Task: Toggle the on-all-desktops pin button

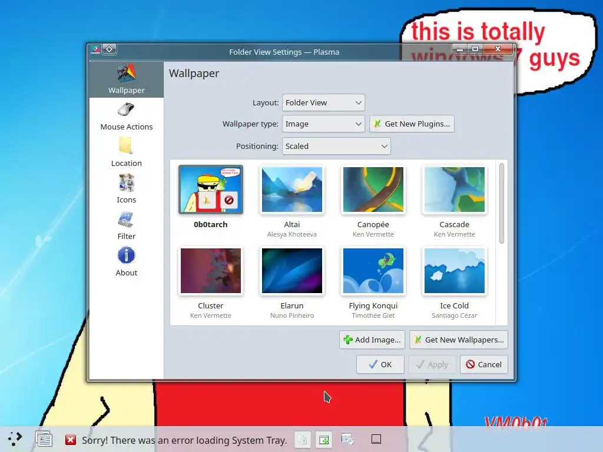Action: coord(110,49)
